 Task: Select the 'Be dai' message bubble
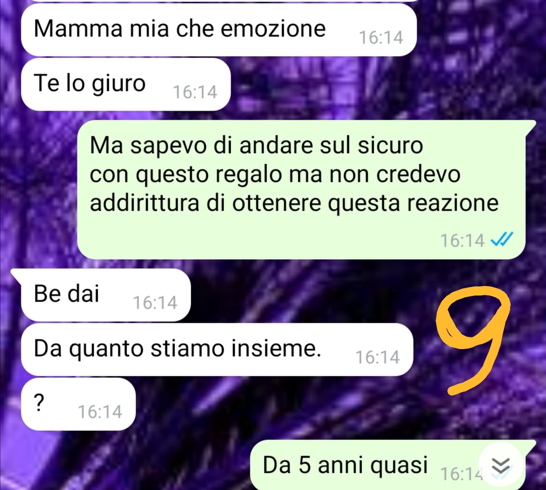[x=106, y=295]
